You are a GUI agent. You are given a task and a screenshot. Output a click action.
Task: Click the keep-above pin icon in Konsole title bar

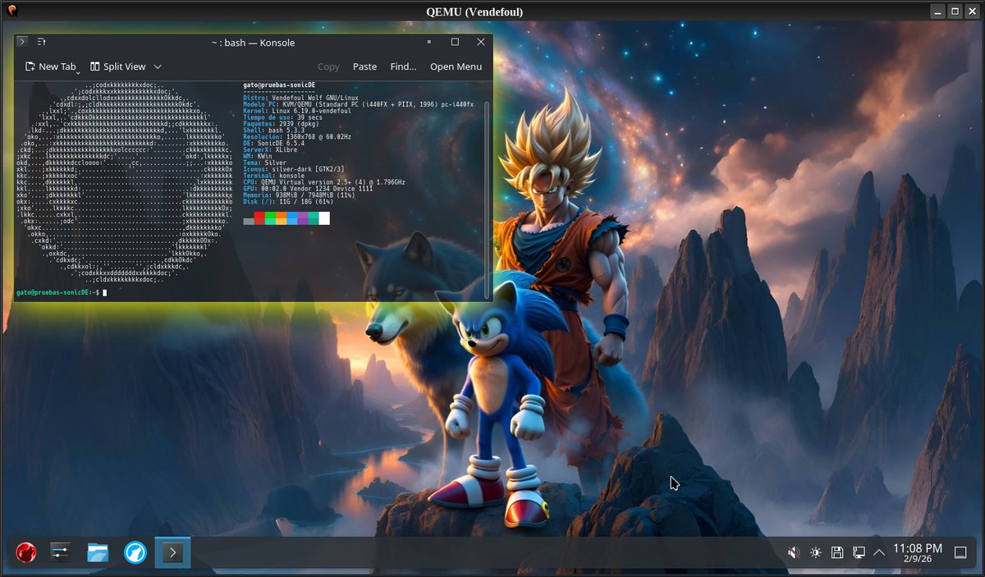(x=41, y=42)
